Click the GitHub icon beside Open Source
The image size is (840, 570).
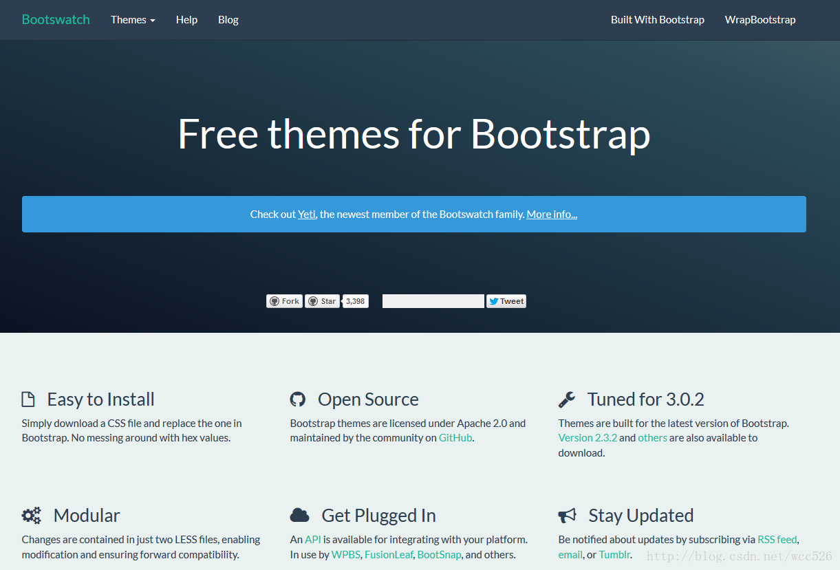297,399
